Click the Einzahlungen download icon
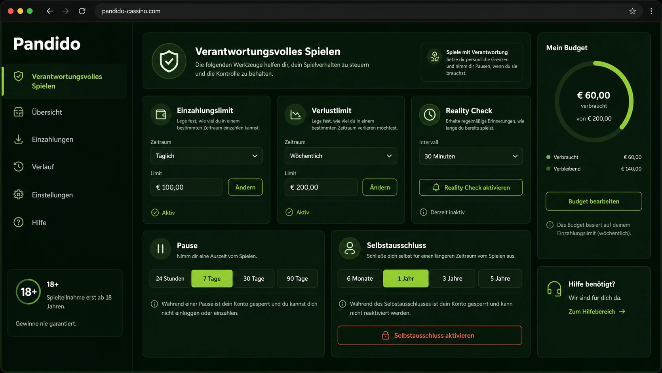Screen dimensions: 662x373 (x=19, y=139)
